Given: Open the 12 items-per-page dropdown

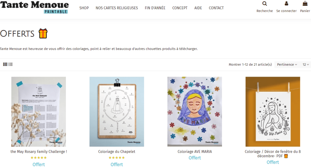Looking at the screenshot, I should pos(306,64).
